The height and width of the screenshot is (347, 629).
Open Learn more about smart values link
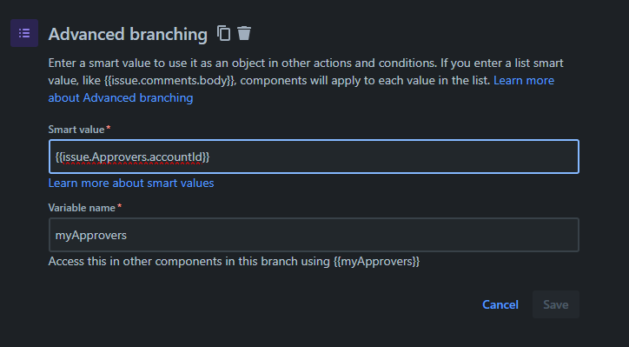click(131, 184)
